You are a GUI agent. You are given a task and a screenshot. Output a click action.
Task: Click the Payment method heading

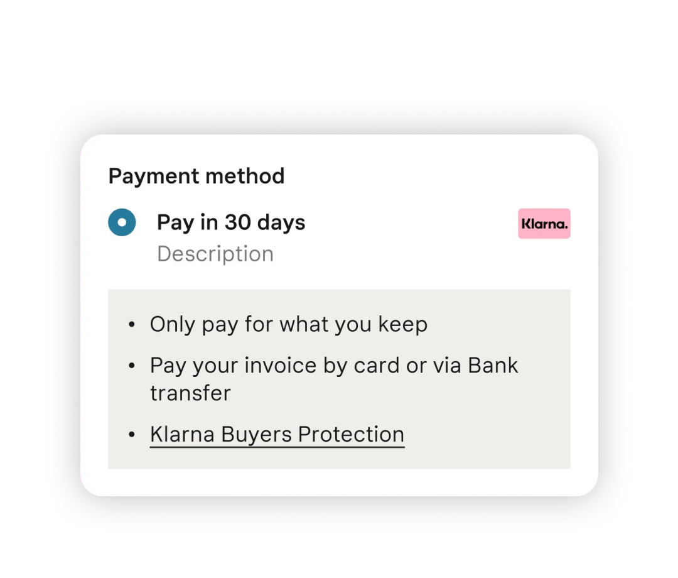coord(196,176)
